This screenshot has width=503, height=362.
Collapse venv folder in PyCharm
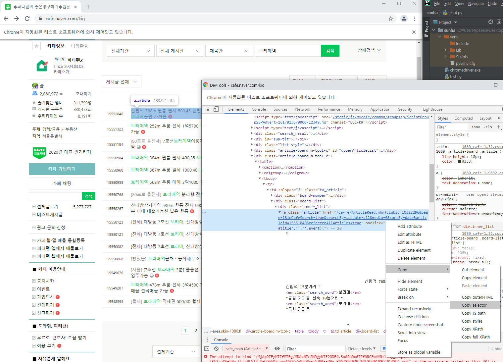coord(440,37)
